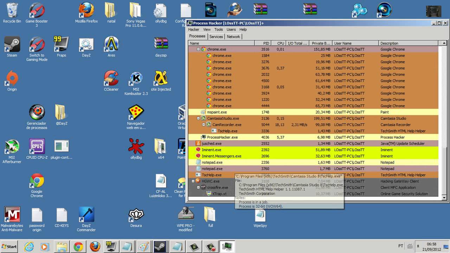Open the Hacker menu

click(x=194, y=30)
